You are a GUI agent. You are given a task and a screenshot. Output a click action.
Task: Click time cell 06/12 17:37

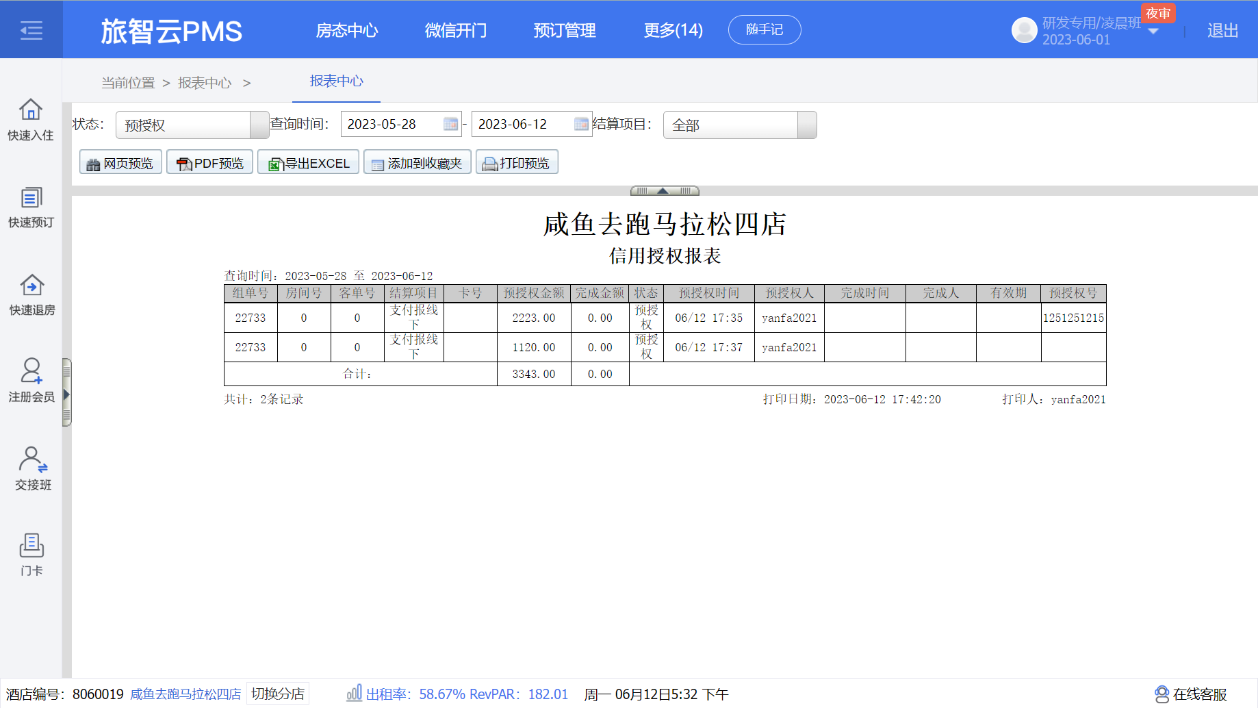point(709,347)
